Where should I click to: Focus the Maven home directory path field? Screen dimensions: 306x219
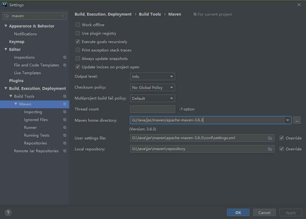click(207, 120)
